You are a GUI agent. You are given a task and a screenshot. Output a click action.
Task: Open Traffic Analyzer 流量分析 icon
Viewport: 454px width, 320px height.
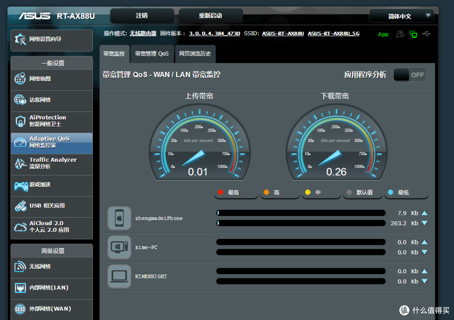click(20, 164)
